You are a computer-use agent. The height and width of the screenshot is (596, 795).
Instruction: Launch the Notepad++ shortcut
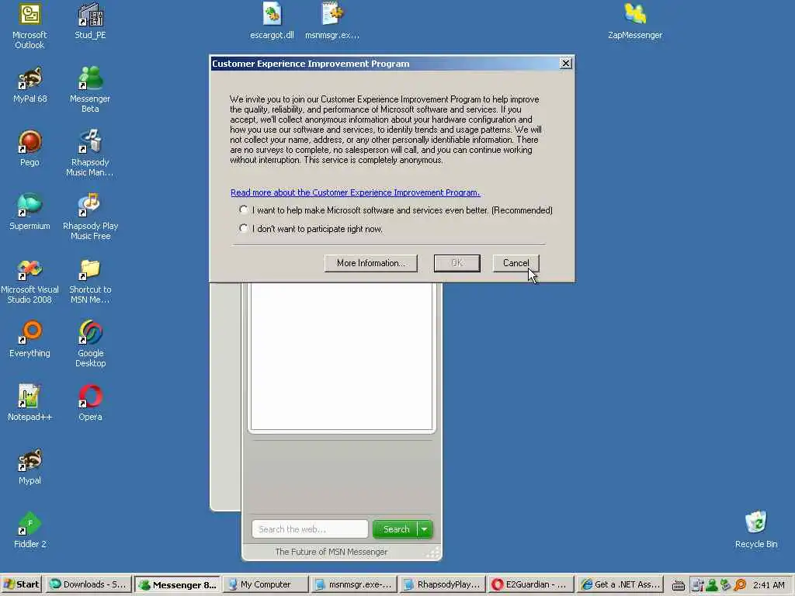30,404
